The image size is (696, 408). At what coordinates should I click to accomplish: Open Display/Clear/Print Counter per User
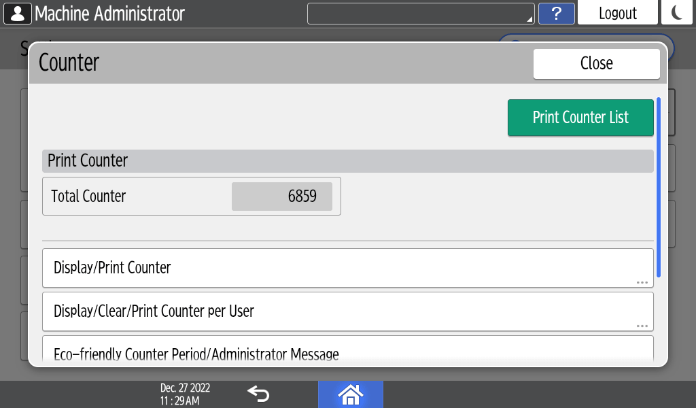click(x=347, y=311)
